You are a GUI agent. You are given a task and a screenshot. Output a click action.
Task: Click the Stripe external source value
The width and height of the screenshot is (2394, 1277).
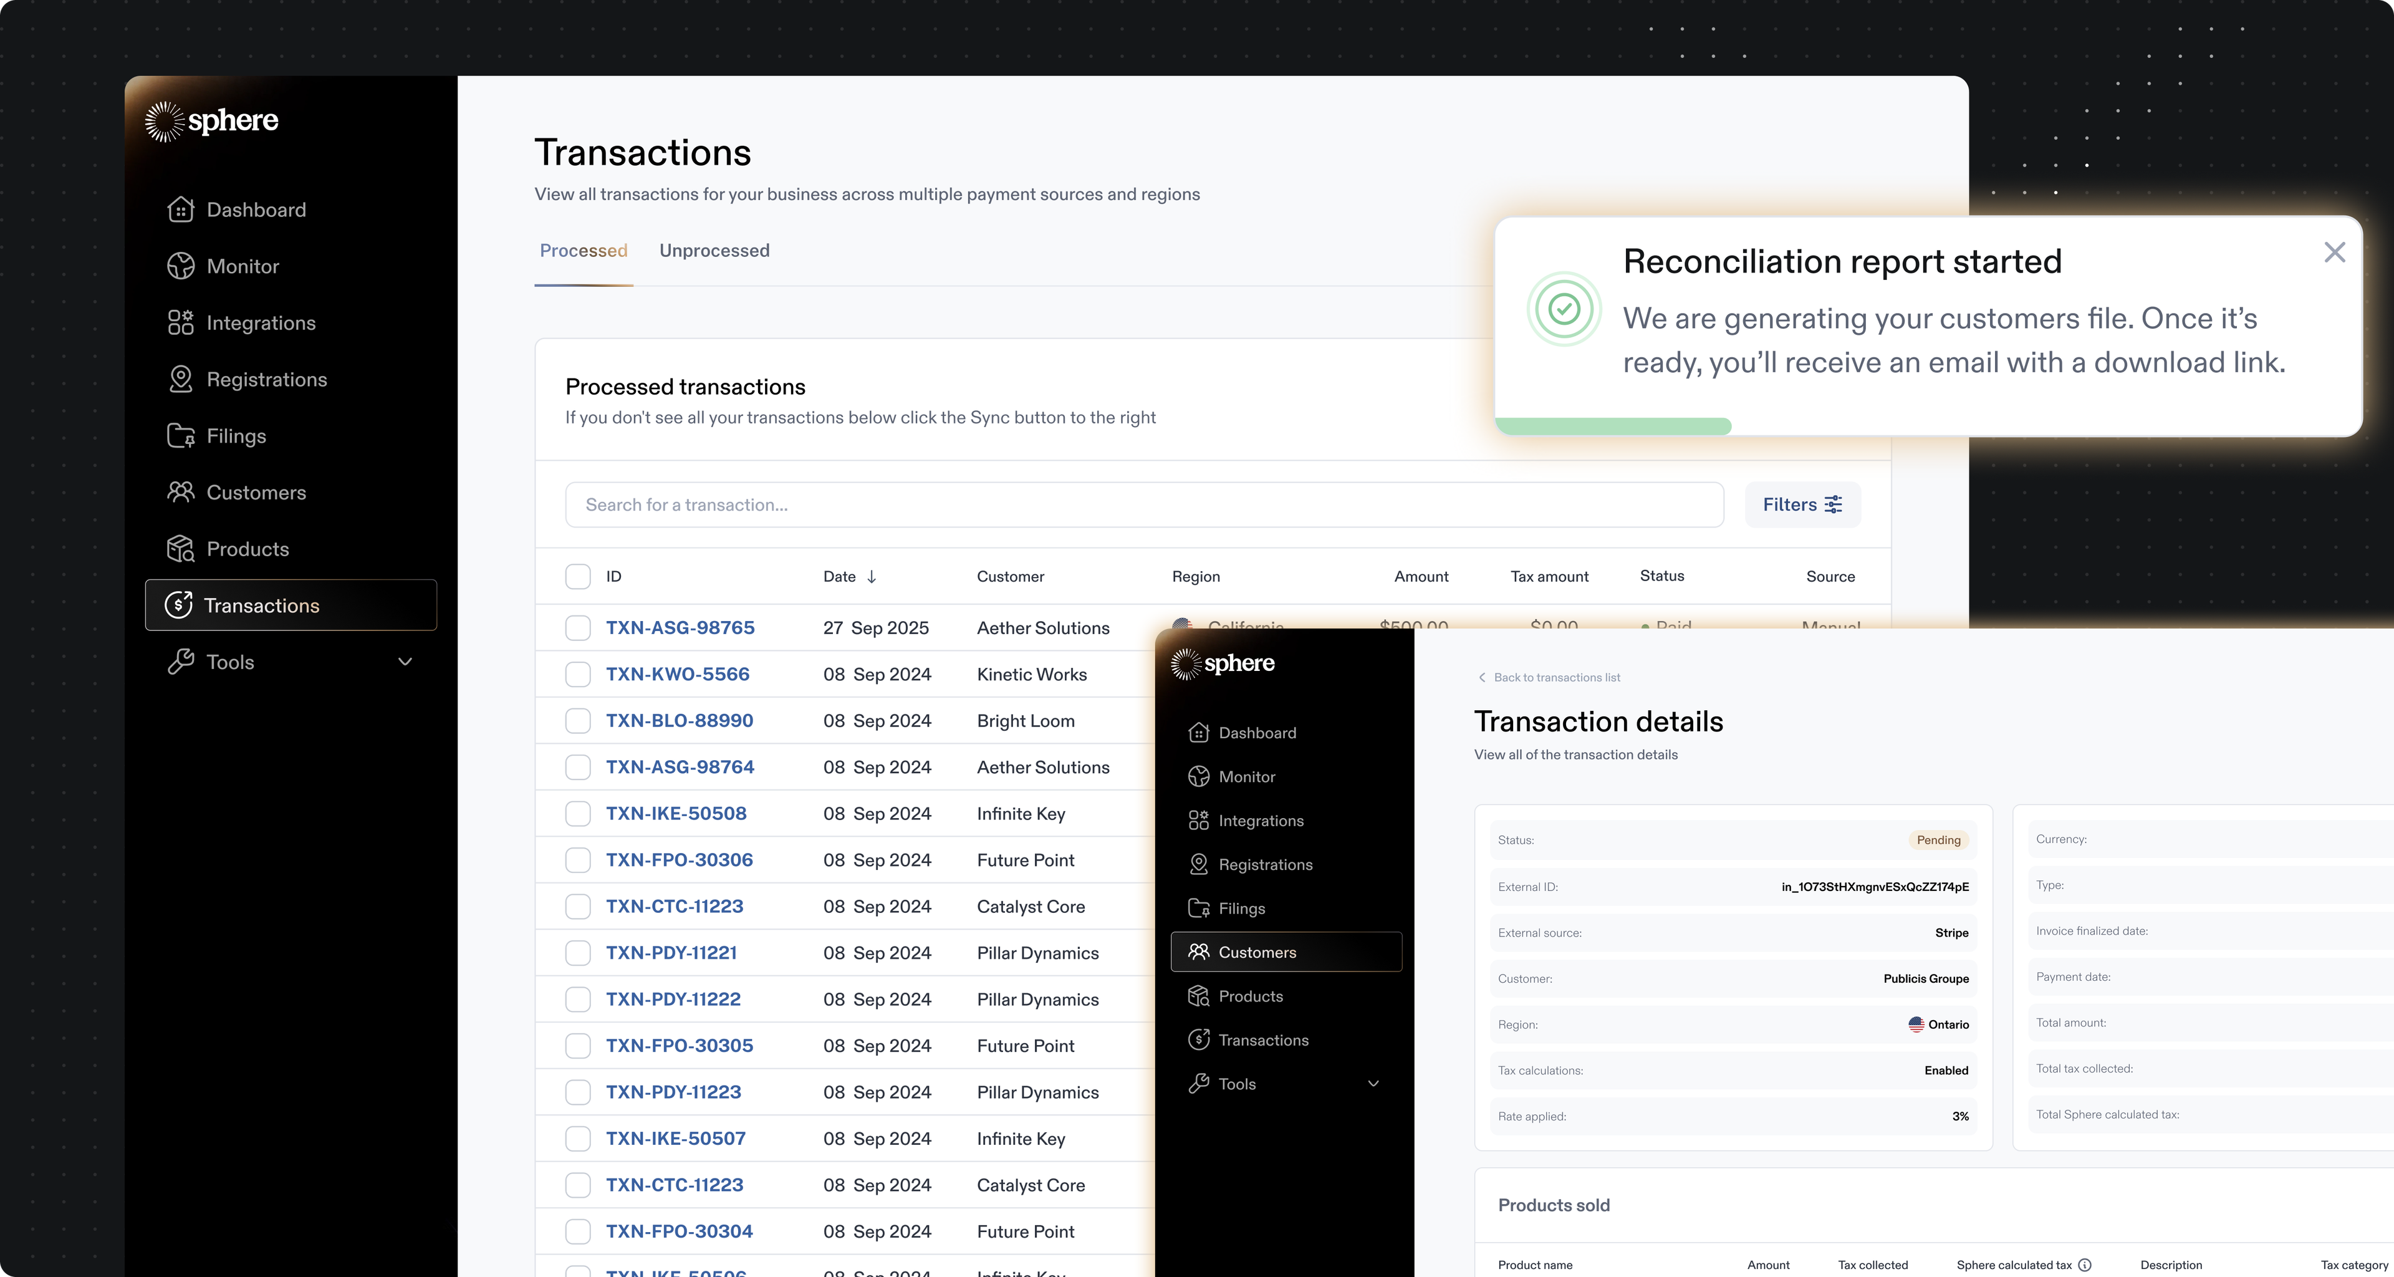1951,933
